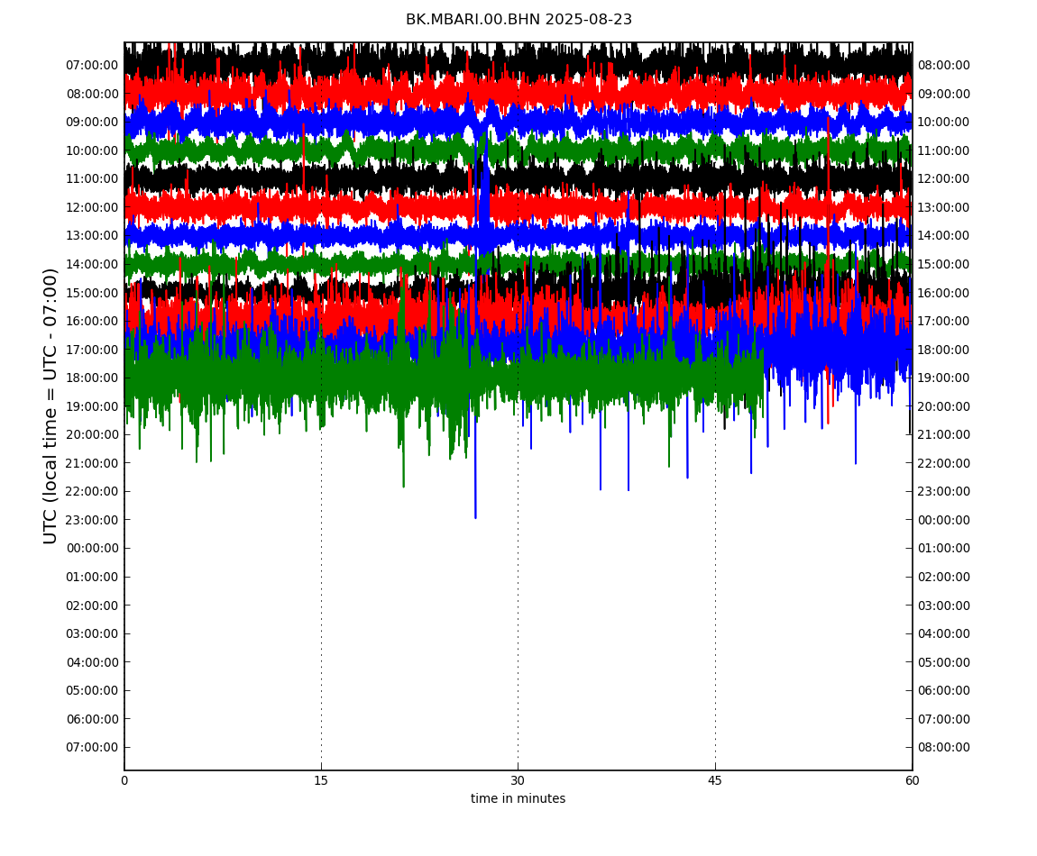Click right-axis time label 16:00:00

944,293
